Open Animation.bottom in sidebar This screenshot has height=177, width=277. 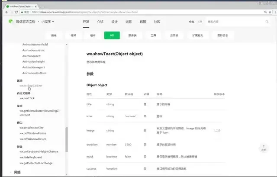pyautogui.click(x=34, y=73)
